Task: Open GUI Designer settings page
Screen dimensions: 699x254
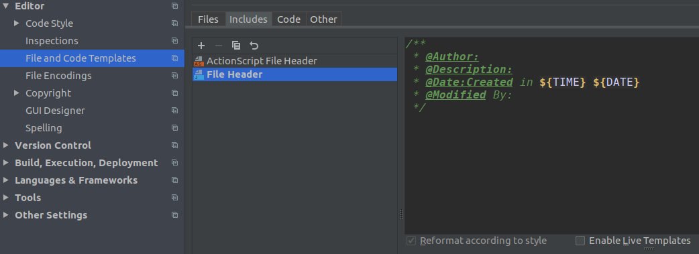Action: coord(55,110)
